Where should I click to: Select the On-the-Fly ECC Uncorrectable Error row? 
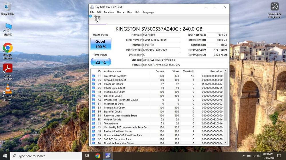[x=157, y=128]
